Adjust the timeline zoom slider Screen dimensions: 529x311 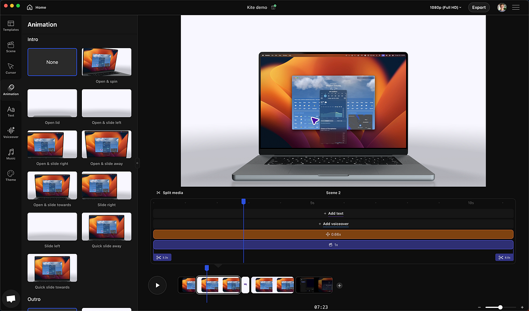(x=501, y=307)
